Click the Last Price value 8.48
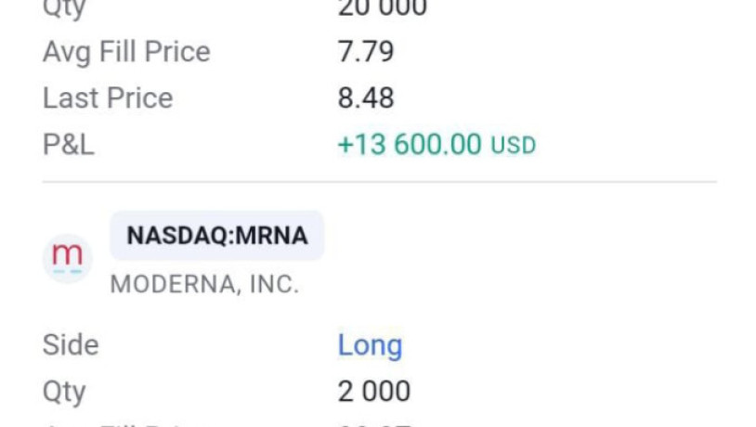756x427 pixels. tap(366, 98)
